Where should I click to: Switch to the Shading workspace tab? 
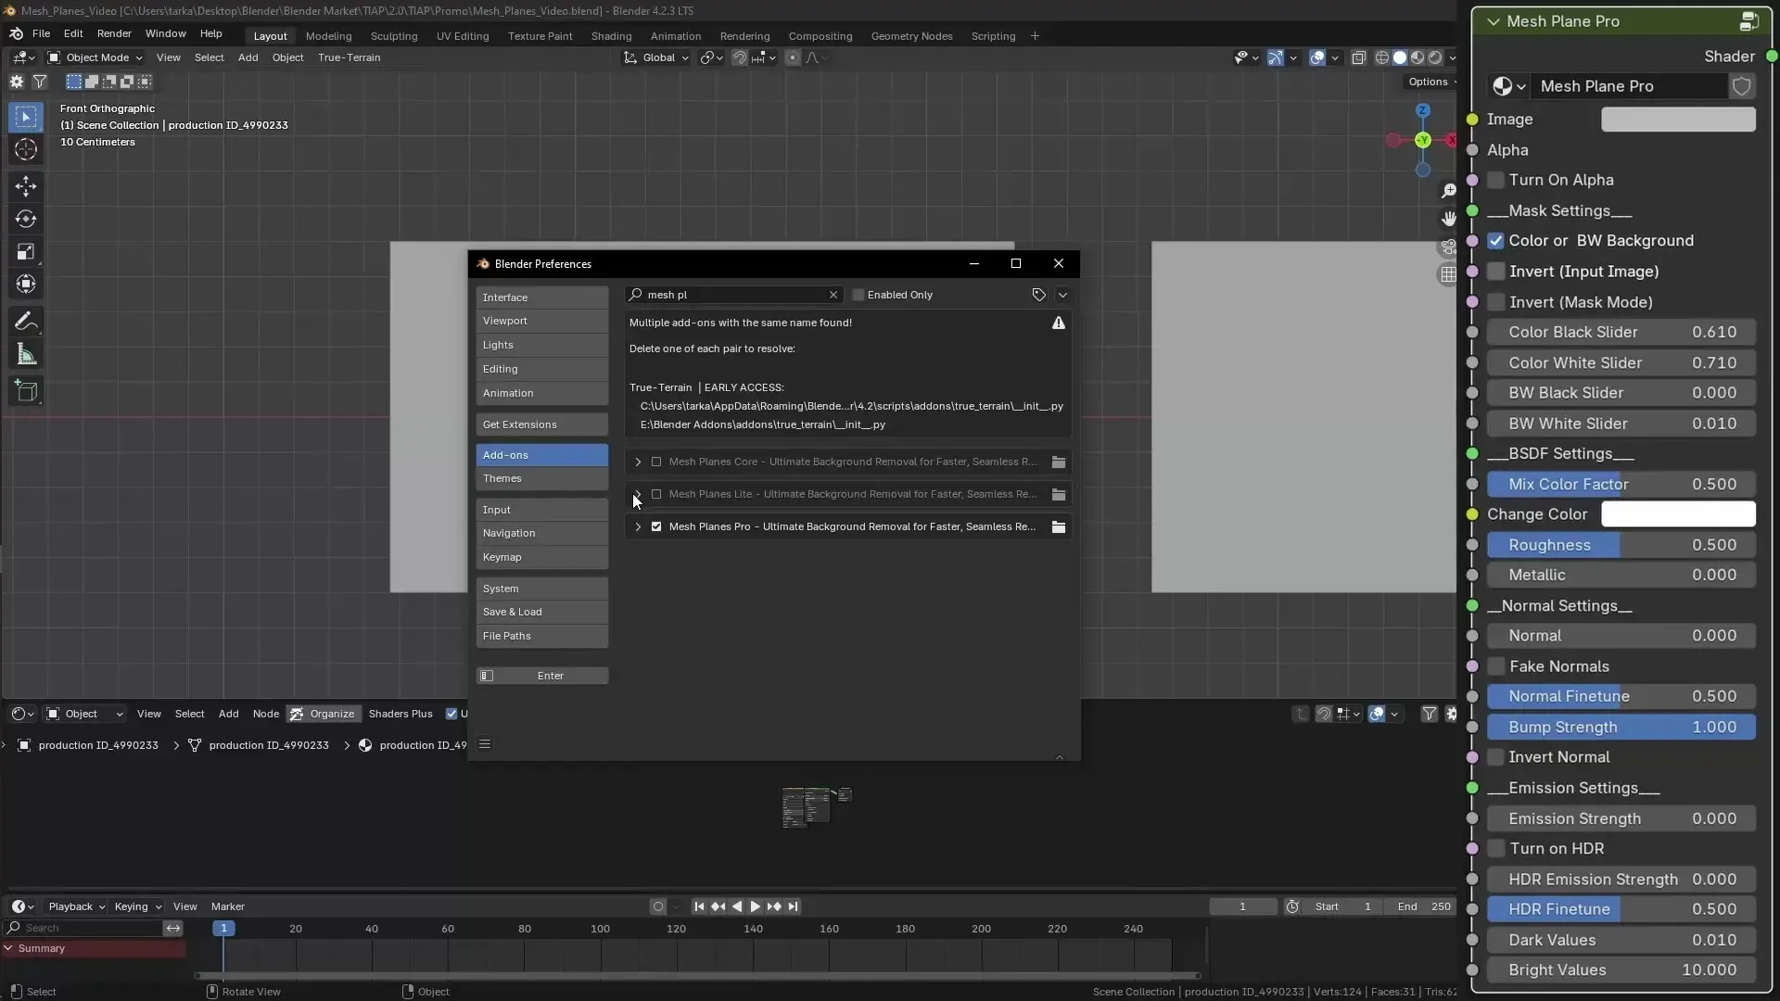(611, 36)
